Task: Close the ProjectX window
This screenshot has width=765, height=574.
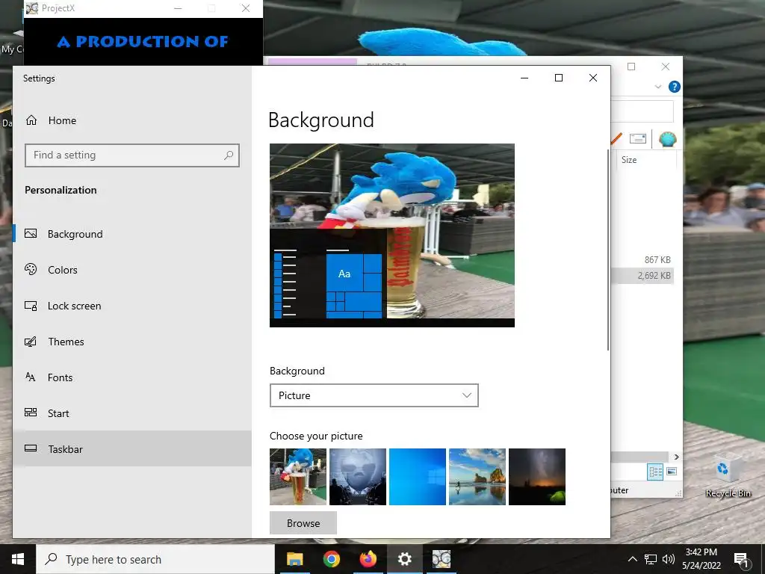Action: (x=246, y=8)
